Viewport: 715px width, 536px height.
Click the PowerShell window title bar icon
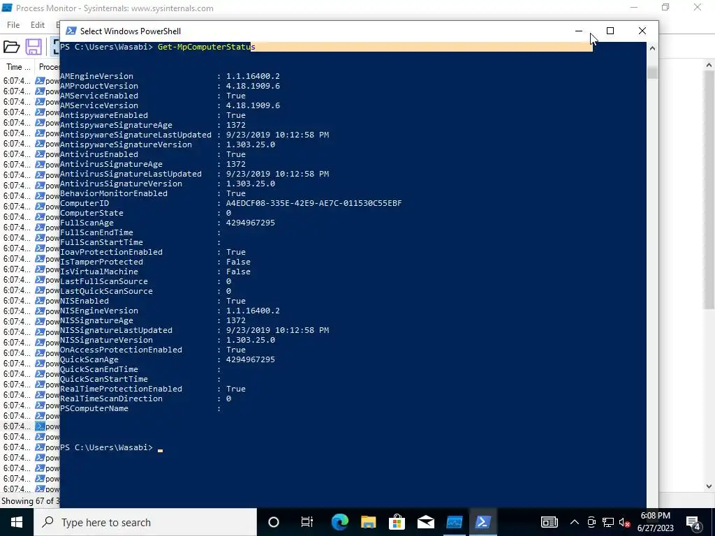pos(71,31)
